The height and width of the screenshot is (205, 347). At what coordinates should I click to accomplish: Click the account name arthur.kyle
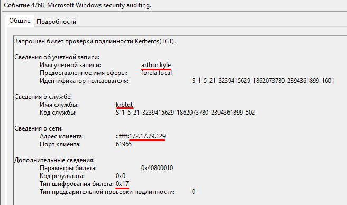point(156,65)
